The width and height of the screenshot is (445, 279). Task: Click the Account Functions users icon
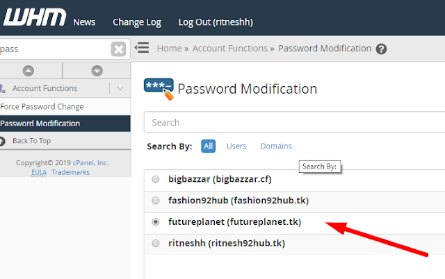(x=2, y=89)
